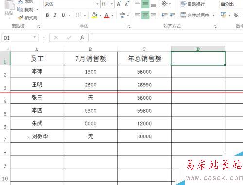
Task: Click cell containing 28990
Action: (144, 84)
